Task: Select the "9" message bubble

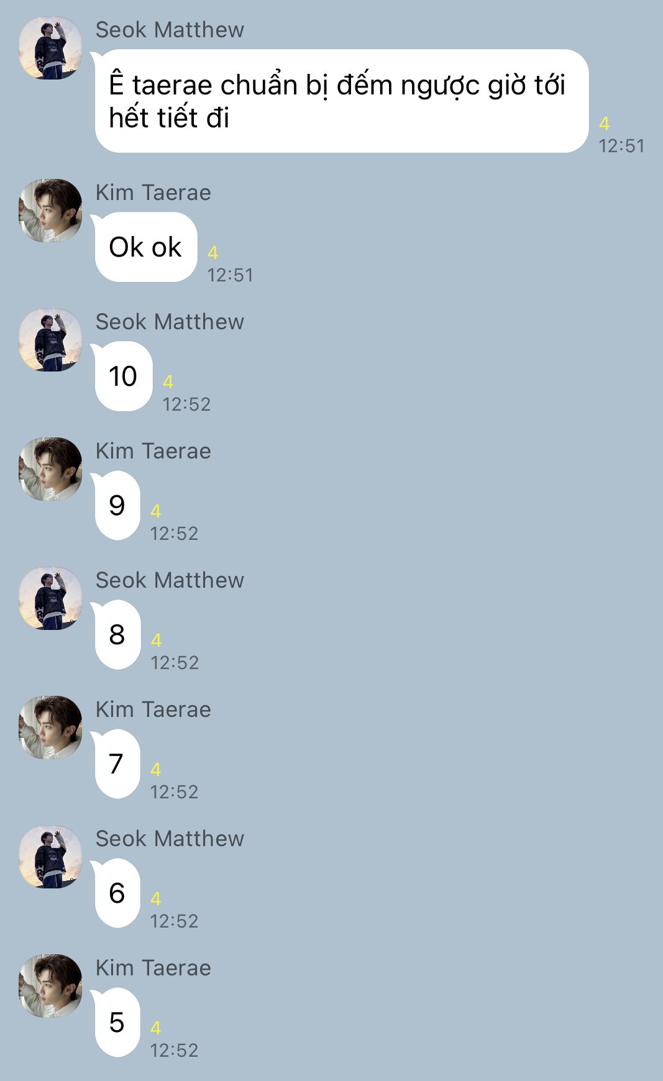Action: pyautogui.click(x=116, y=505)
